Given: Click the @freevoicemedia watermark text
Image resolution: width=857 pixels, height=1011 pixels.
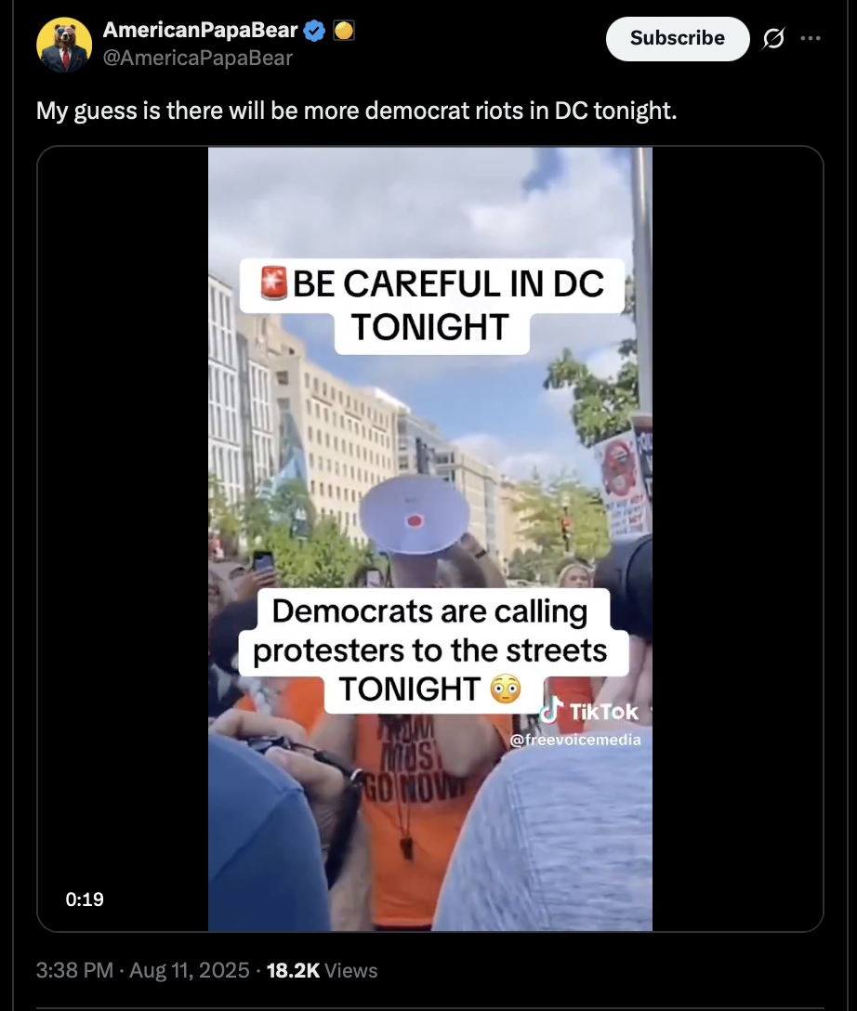Looking at the screenshot, I should click(x=575, y=740).
